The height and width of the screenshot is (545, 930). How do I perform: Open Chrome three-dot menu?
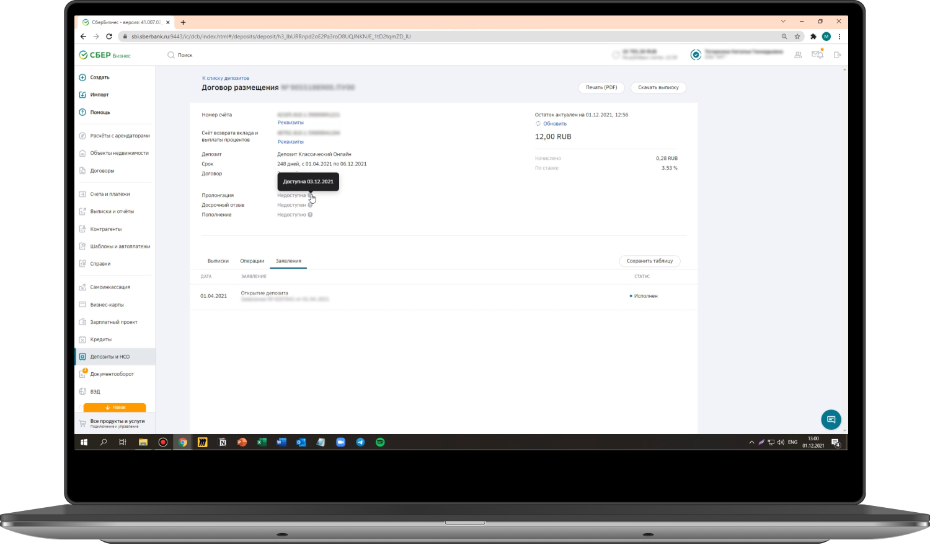[839, 37]
